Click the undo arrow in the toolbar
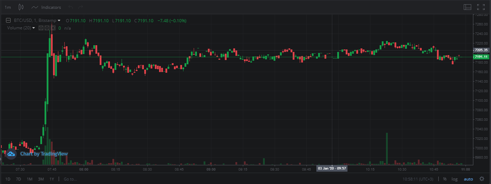The height and width of the screenshot is (184, 491). coord(71,7)
